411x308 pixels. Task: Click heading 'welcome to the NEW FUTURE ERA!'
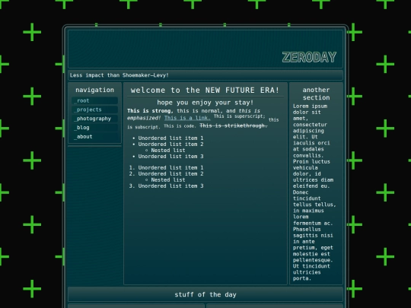pos(205,90)
